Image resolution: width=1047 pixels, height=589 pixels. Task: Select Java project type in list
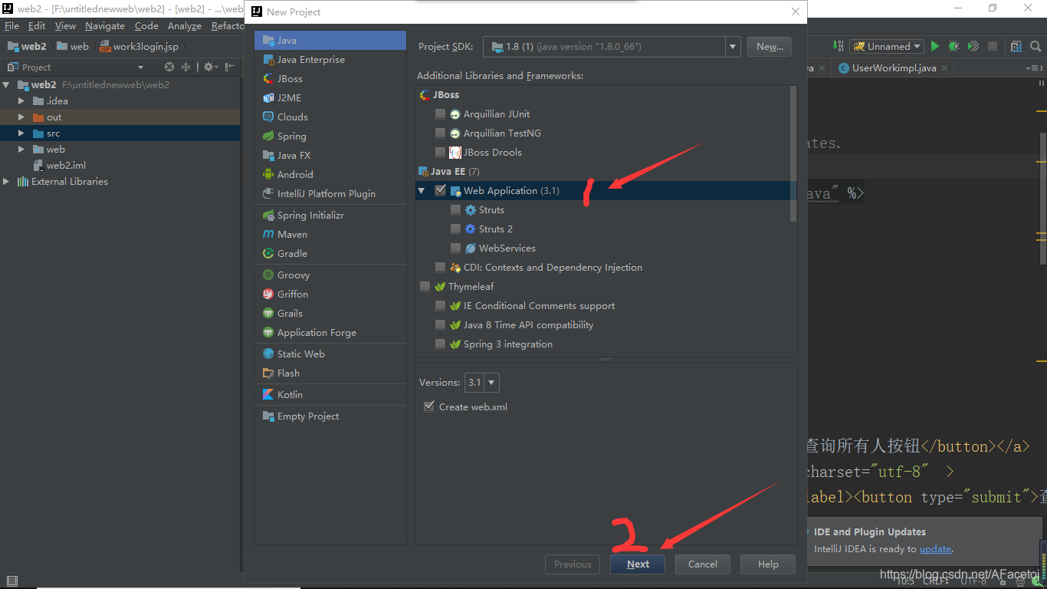coord(330,40)
